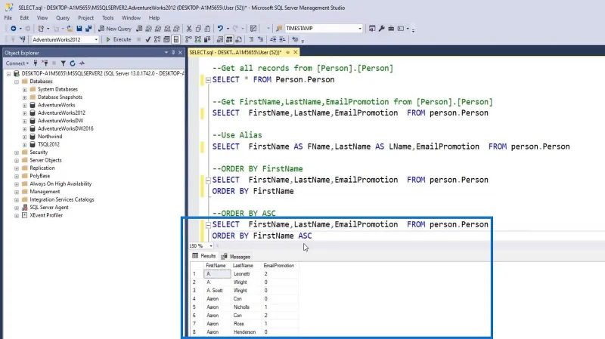Screen dimensions: 605x339
Task: Click the Copy icon
Action: tap(198, 29)
